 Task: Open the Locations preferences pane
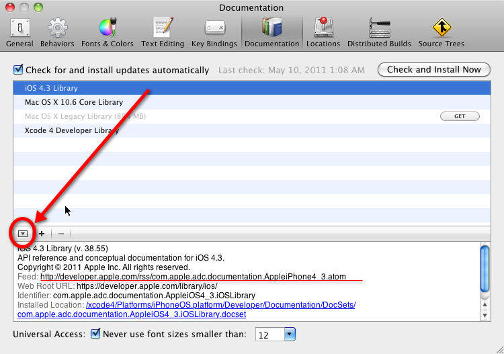323,33
